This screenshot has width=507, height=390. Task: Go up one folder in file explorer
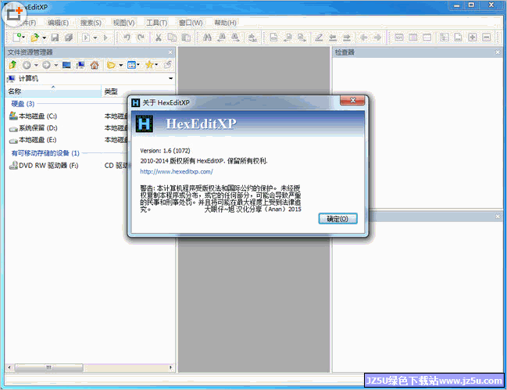tap(12, 65)
